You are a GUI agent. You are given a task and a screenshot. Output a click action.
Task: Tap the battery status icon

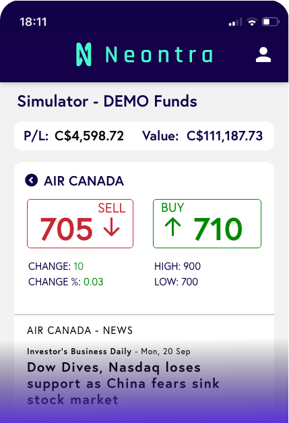pos(270,22)
